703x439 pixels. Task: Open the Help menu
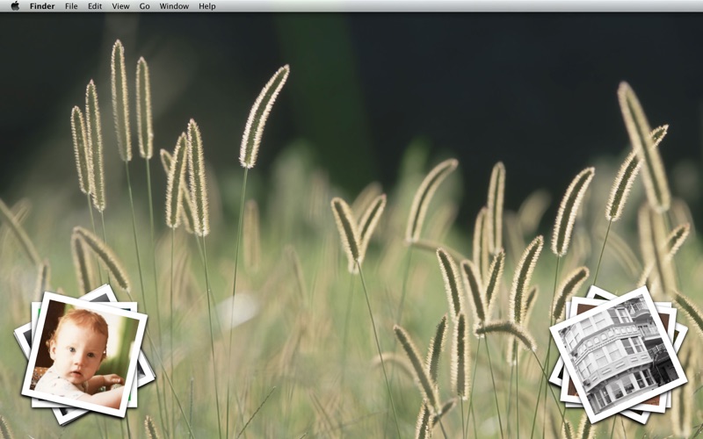[x=207, y=6]
